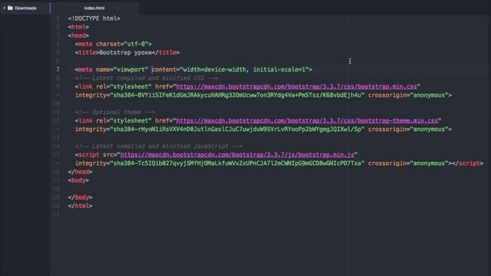Image resolution: width=491 pixels, height=276 pixels.
Task: Click the 'Latest compiled and minified JavaScript' comment
Action: coord(159,146)
